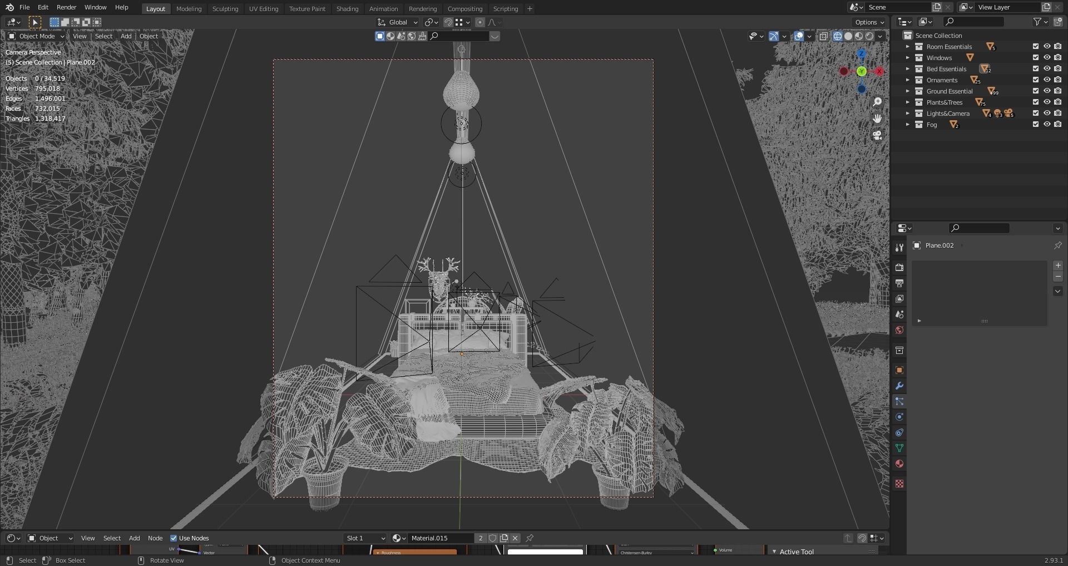Click the Z axis on navigation gizmo
This screenshot has width=1068, height=566.
(862, 54)
